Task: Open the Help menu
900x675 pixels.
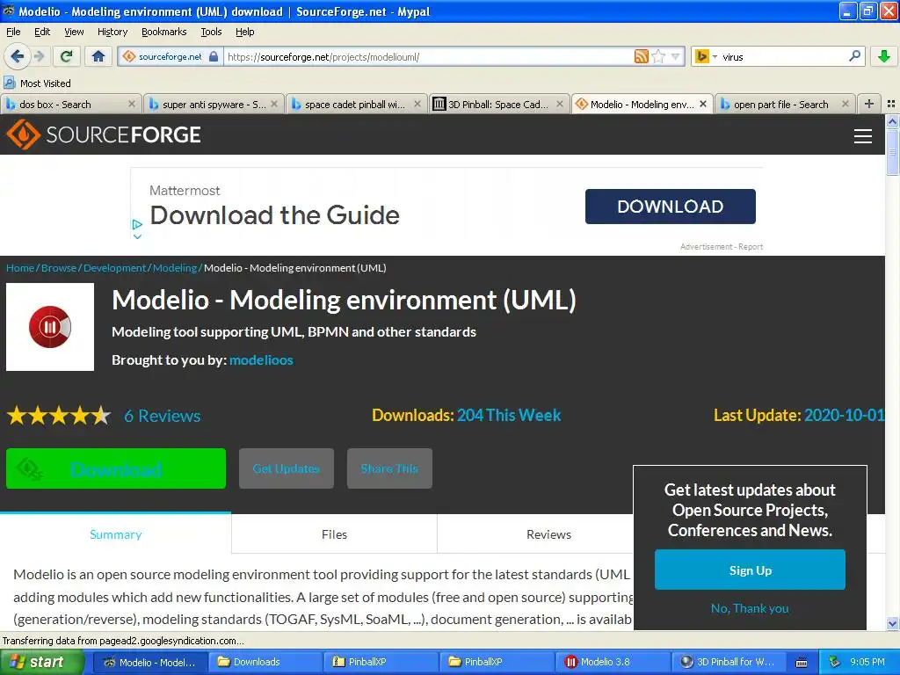Action: click(244, 32)
